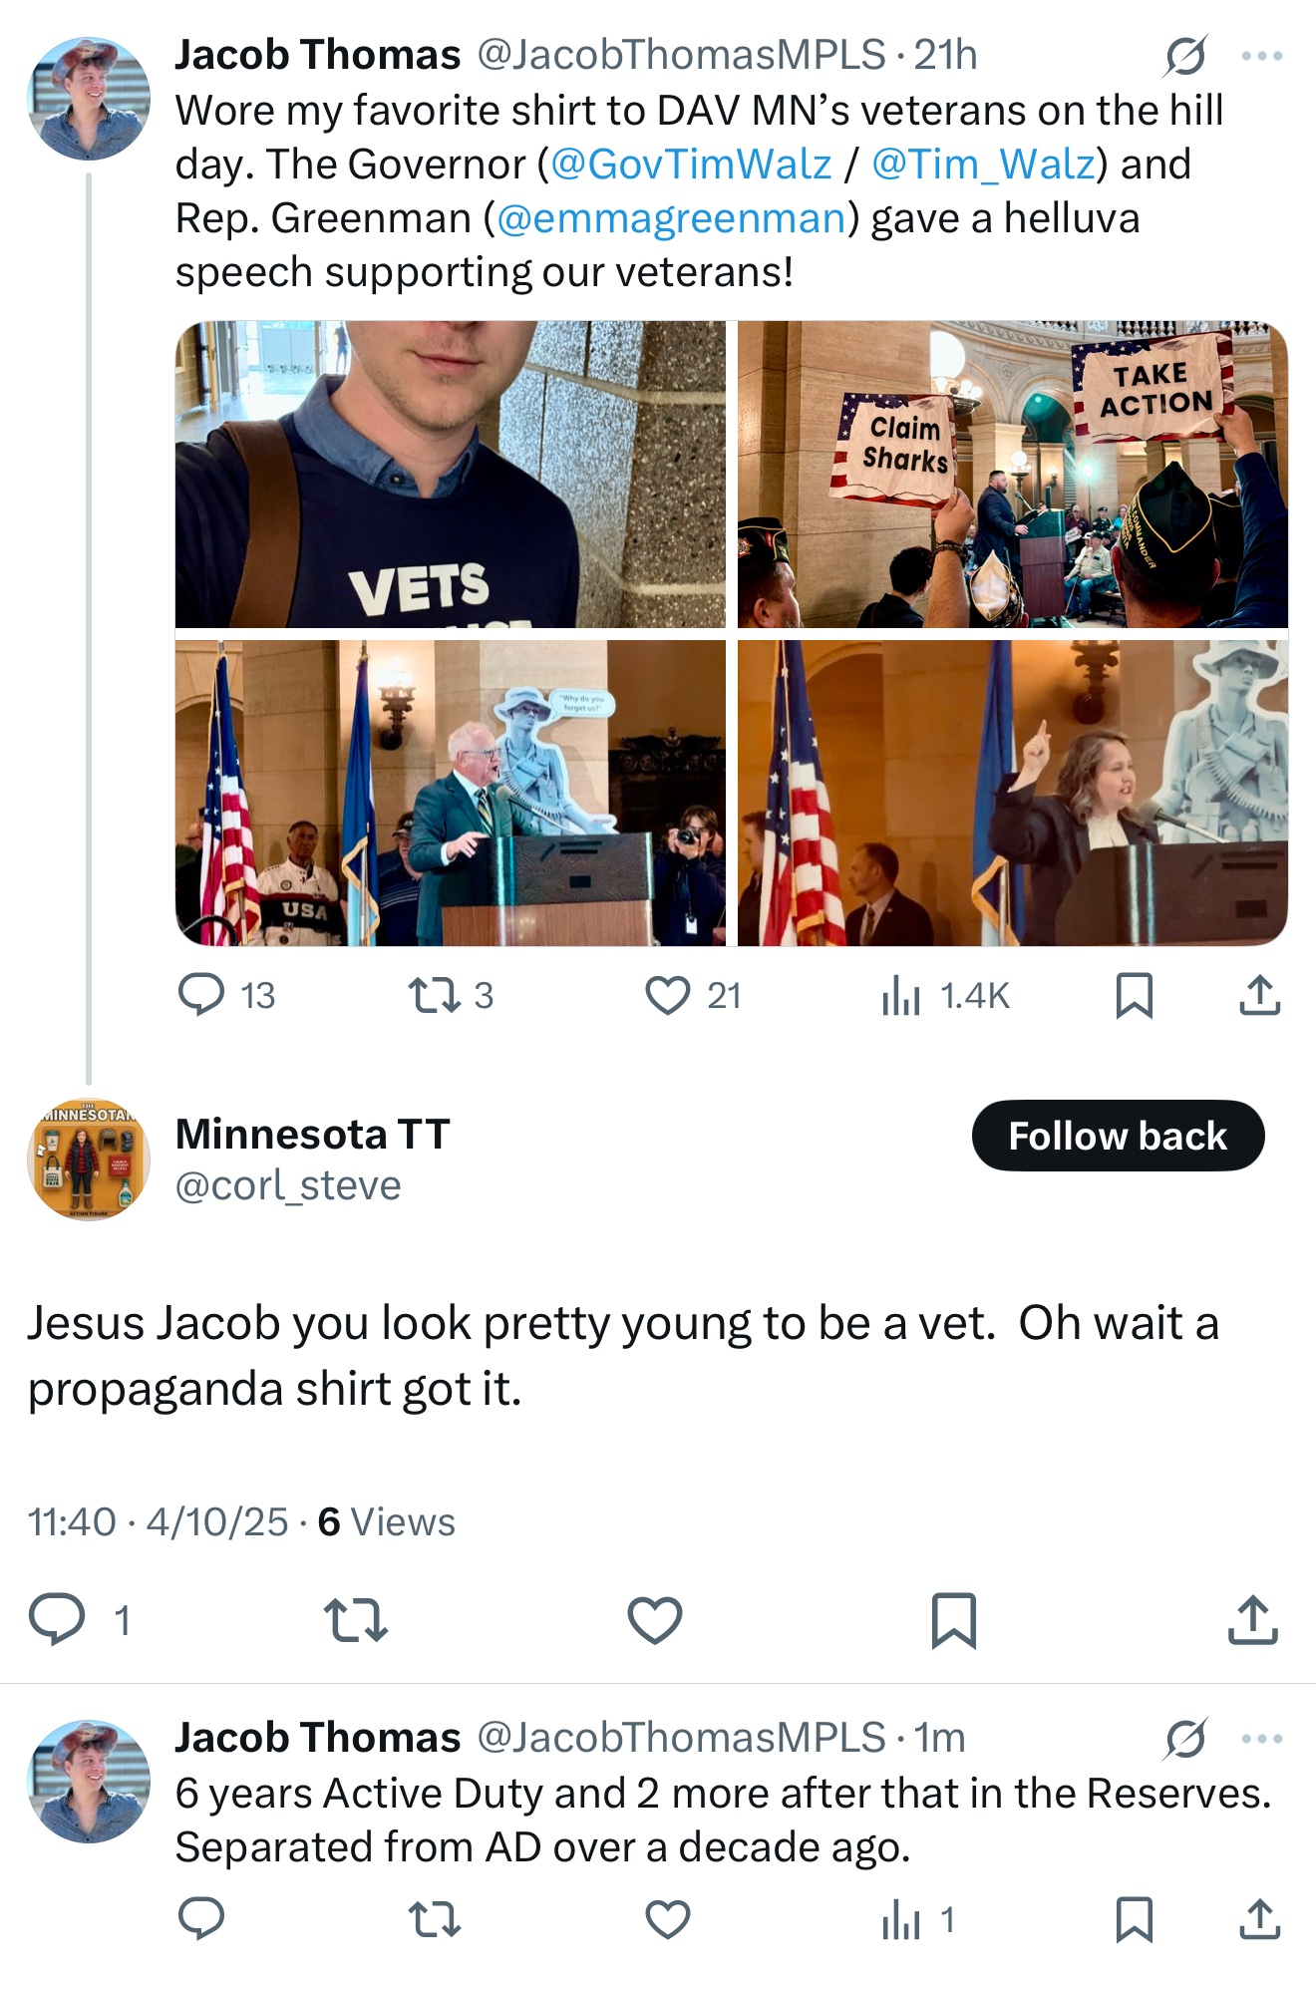Bookmark the Minnesota TT reply
Viewport: 1316px width, 1989px height.
(953, 1620)
